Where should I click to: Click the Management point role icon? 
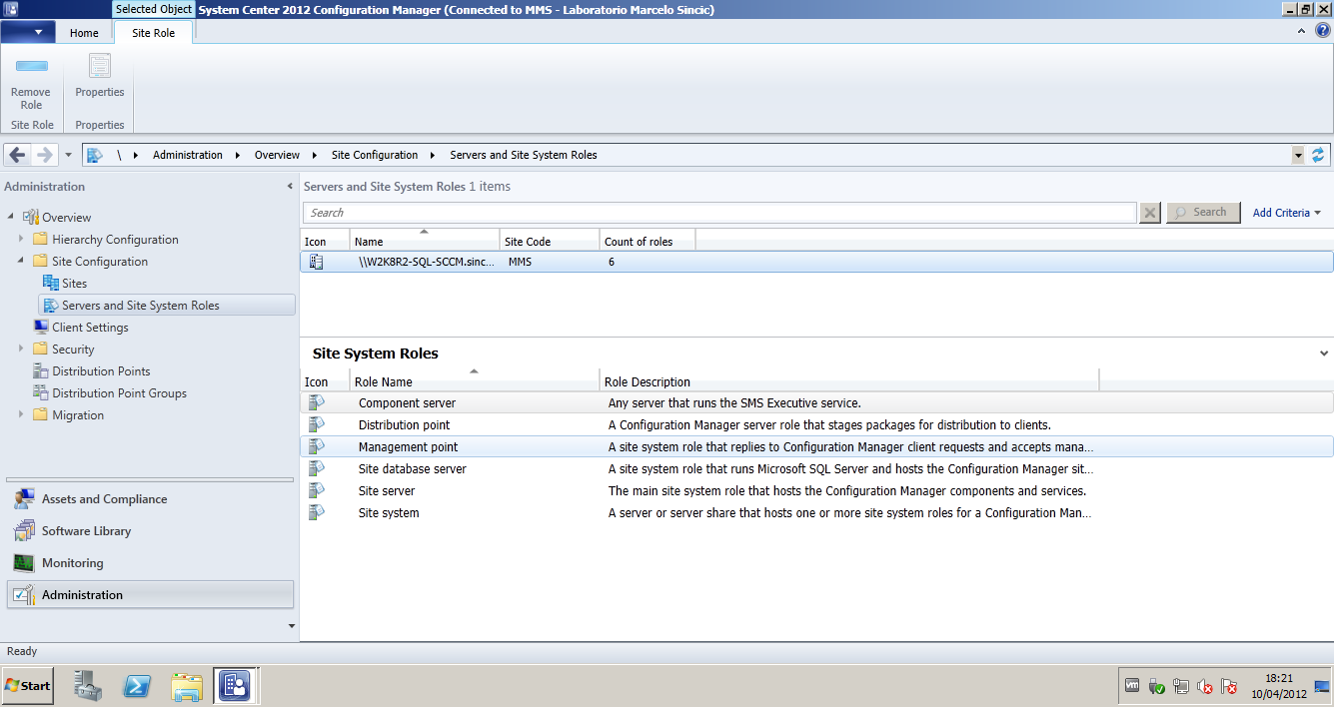pos(316,446)
